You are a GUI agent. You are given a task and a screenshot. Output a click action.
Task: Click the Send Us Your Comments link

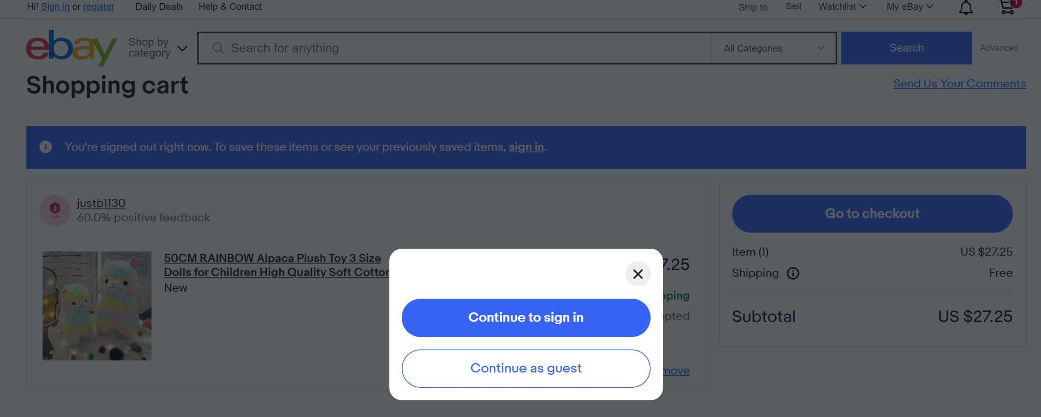click(x=959, y=83)
